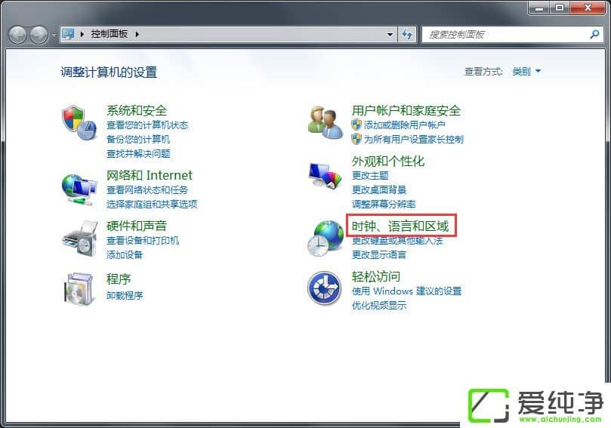Click the address bar refresh icon
Viewport: 611px width, 428px height.
point(408,34)
